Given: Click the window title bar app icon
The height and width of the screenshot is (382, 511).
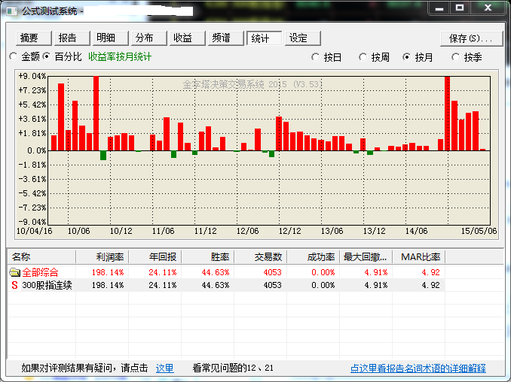Looking at the screenshot, I should pyautogui.click(x=12, y=11).
